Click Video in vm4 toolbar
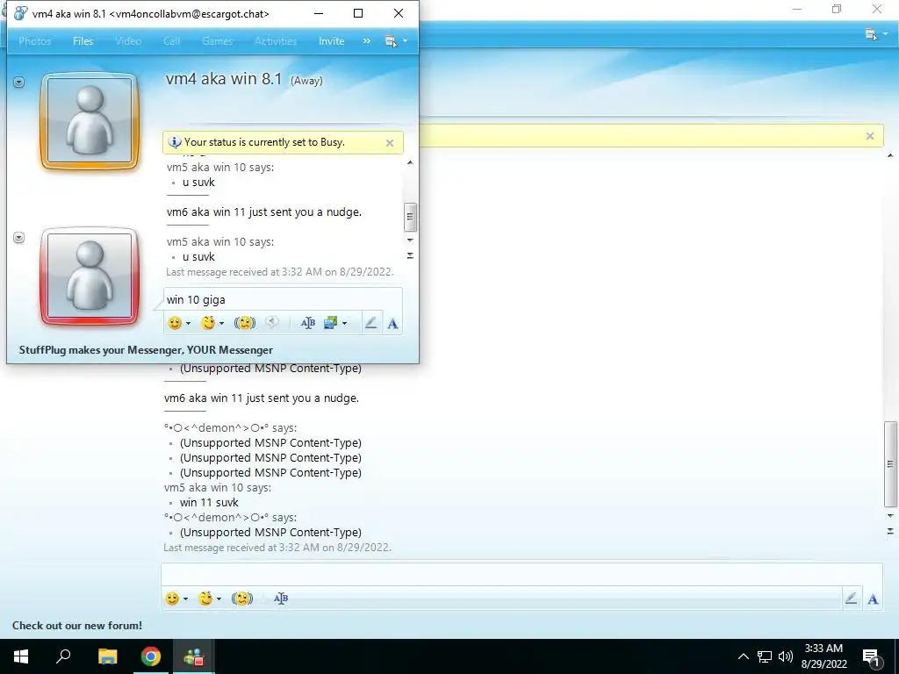Image resolution: width=899 pixels, height=674 pixels. [x=128, y=41]
